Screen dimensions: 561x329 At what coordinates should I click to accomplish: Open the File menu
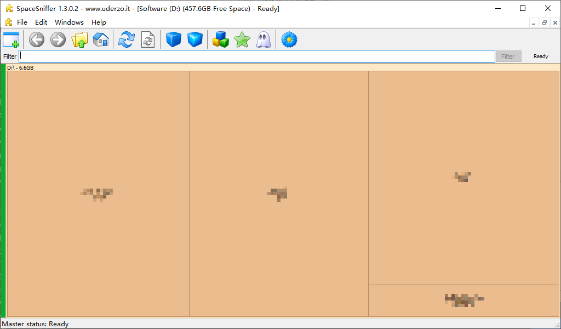pos(22,22)
